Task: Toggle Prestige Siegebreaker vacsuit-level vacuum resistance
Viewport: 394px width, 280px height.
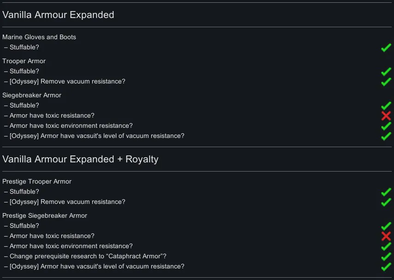Action: 386,267
